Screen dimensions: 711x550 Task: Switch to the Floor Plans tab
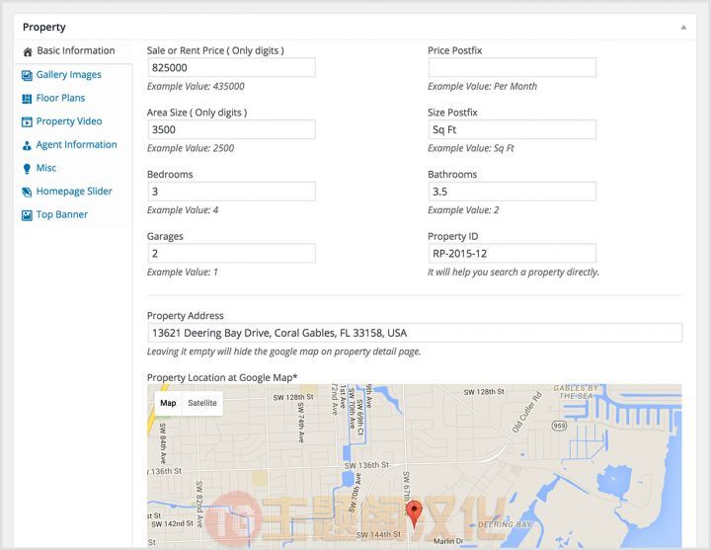click(x=60, y=98)
